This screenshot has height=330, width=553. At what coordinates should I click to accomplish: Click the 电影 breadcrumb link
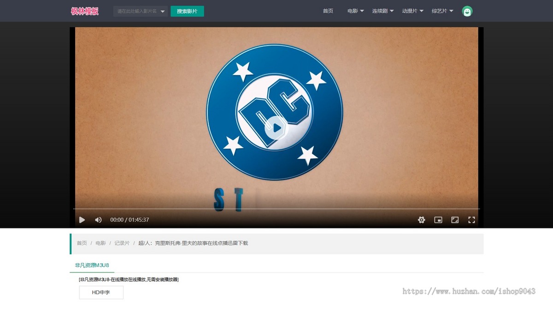100,243
